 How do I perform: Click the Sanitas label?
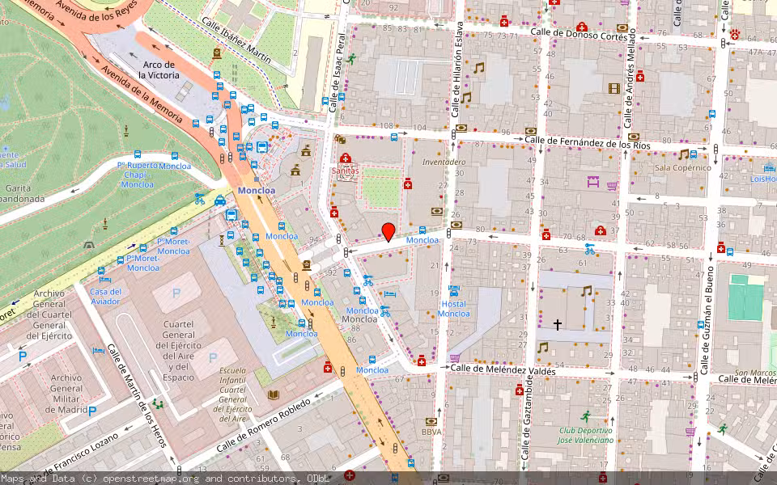[x=346, y=171]
